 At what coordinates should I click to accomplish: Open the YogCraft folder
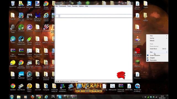click(x=13, y=16)
